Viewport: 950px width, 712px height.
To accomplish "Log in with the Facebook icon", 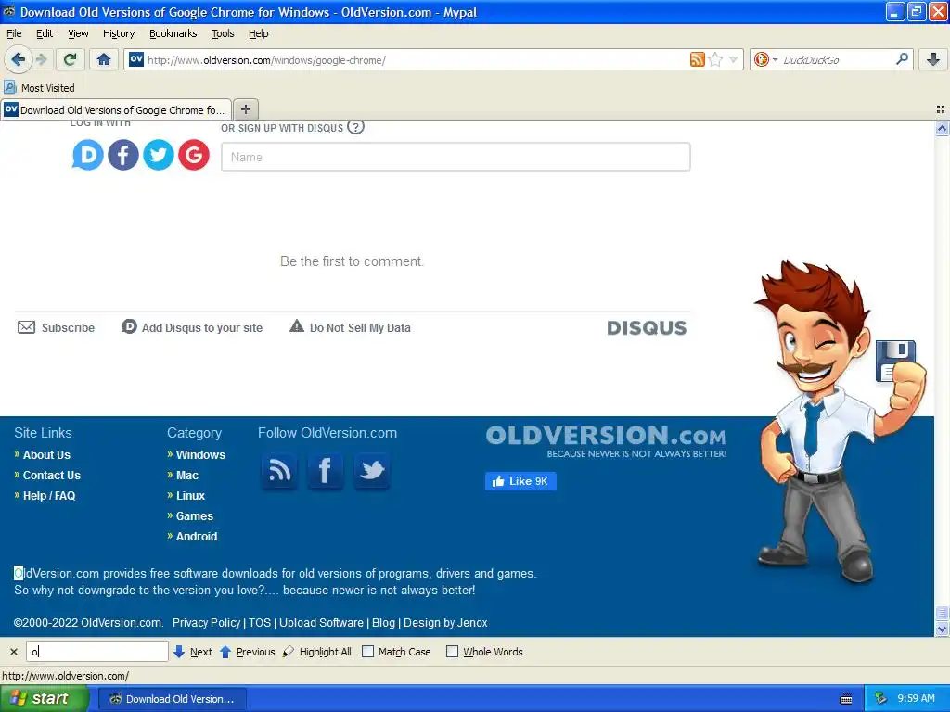I will click(123, 155).
